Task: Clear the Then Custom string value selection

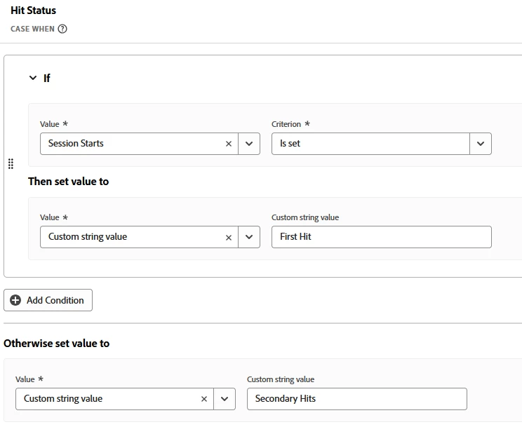Action: (228, 237)
